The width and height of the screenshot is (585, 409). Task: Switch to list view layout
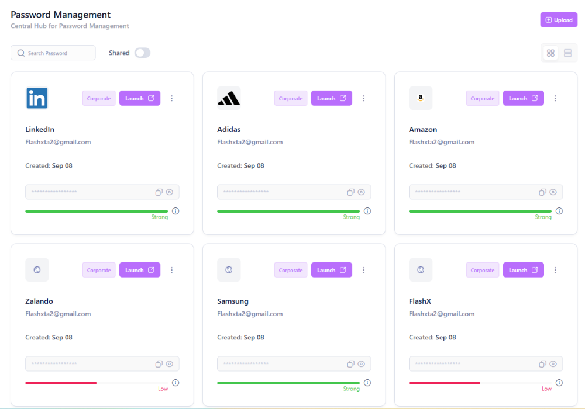(x=567, y=53)
